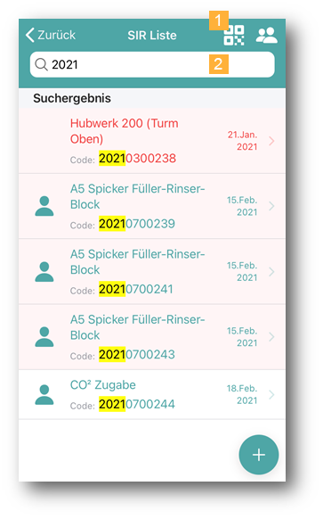
Task: Select the Hubwerk 200 (Turm Oben) title
Action: [x=125, y=131]
